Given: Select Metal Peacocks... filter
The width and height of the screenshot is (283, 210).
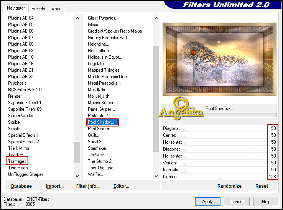Looking at the screenshot, I should tap(104, 83).
